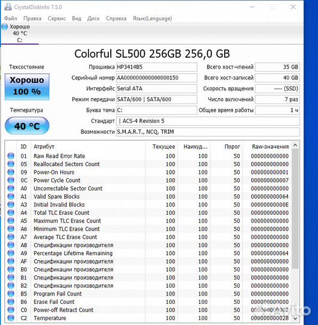
Task: Click the serial number field AA000000000000000150
Action: pyautogui.click(x=157, y=78)
